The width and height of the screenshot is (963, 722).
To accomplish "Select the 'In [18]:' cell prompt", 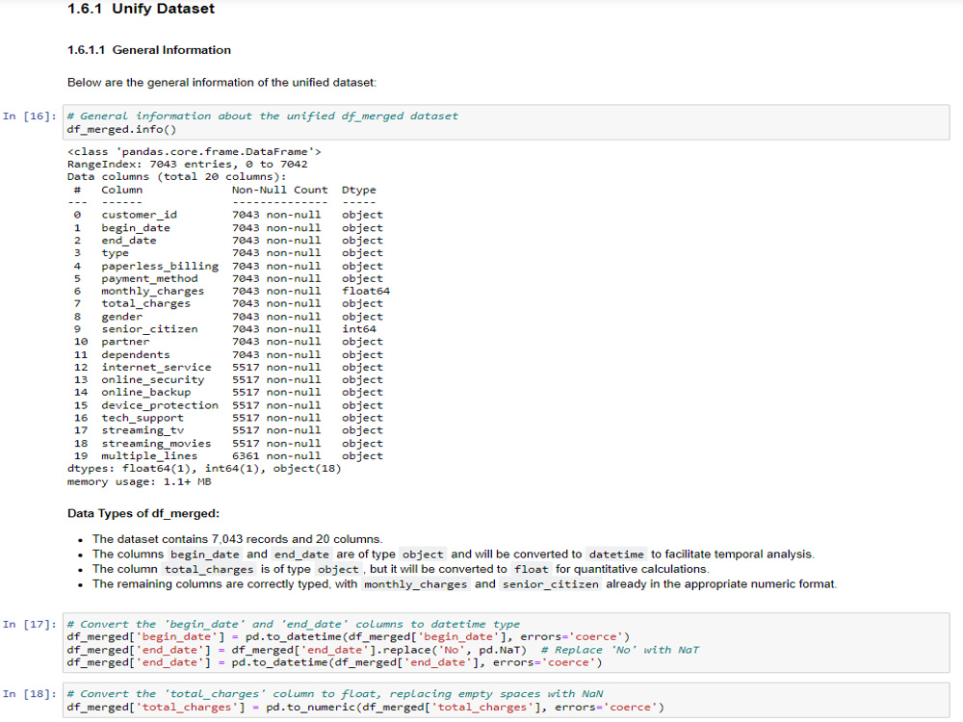I will tap(30, 694).
